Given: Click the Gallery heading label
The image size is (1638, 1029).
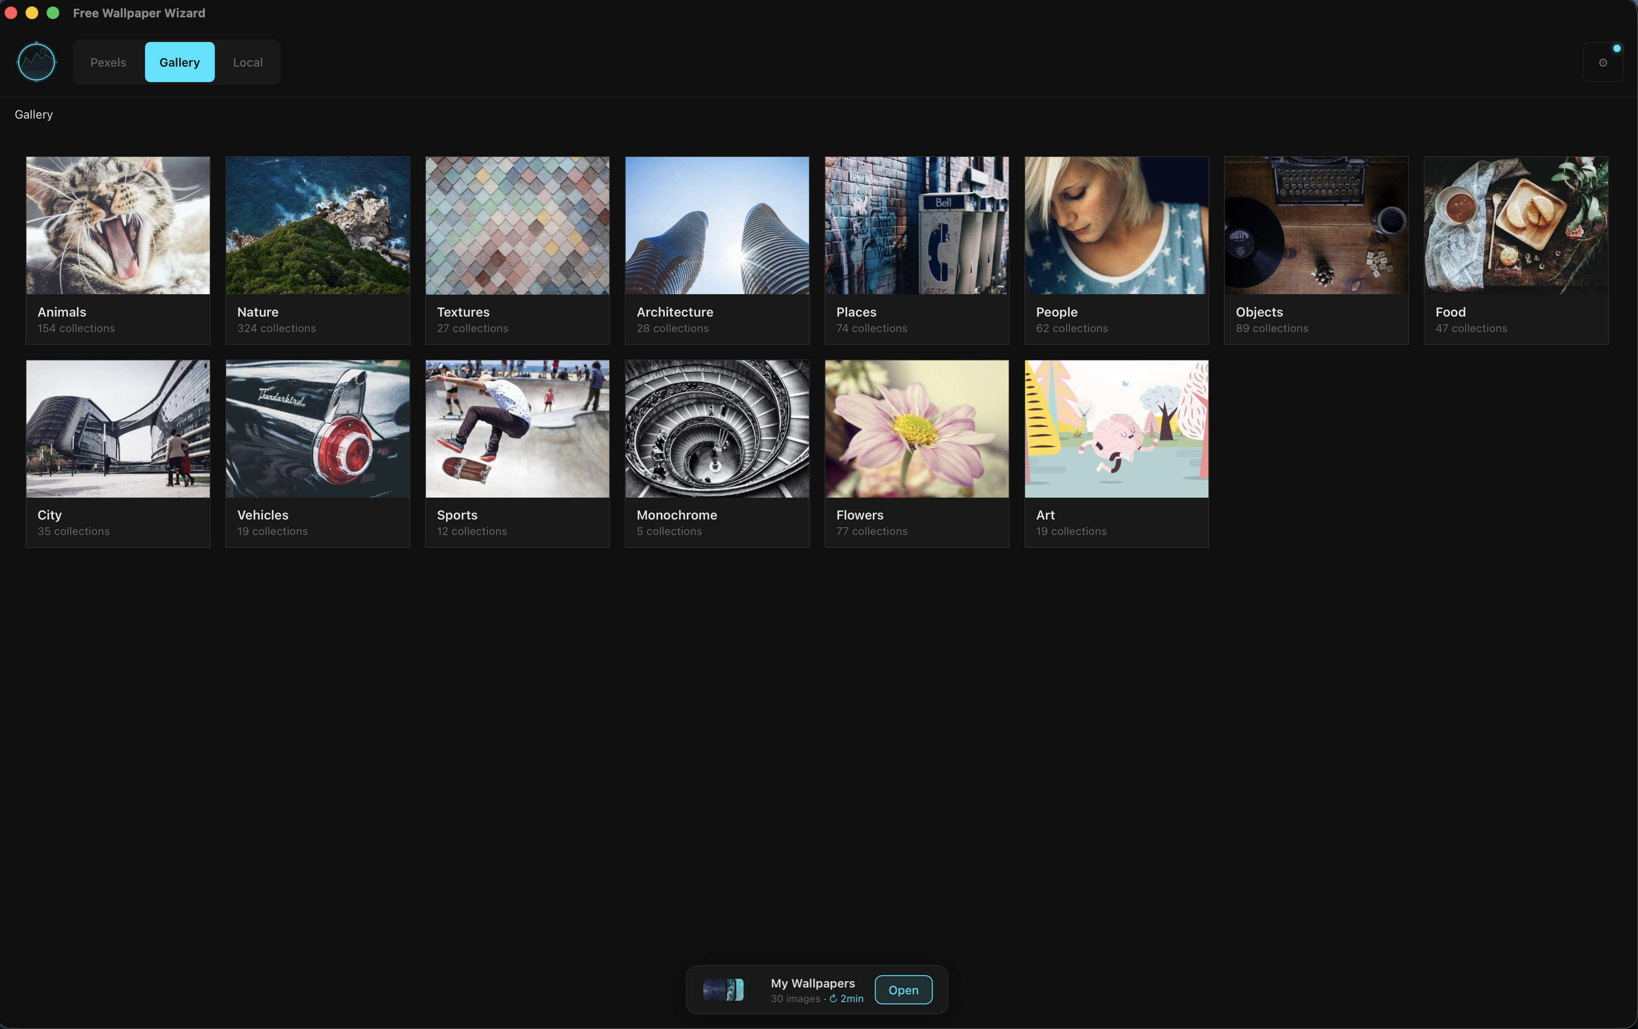Looking at the screenshot, I should click(33, 114).
